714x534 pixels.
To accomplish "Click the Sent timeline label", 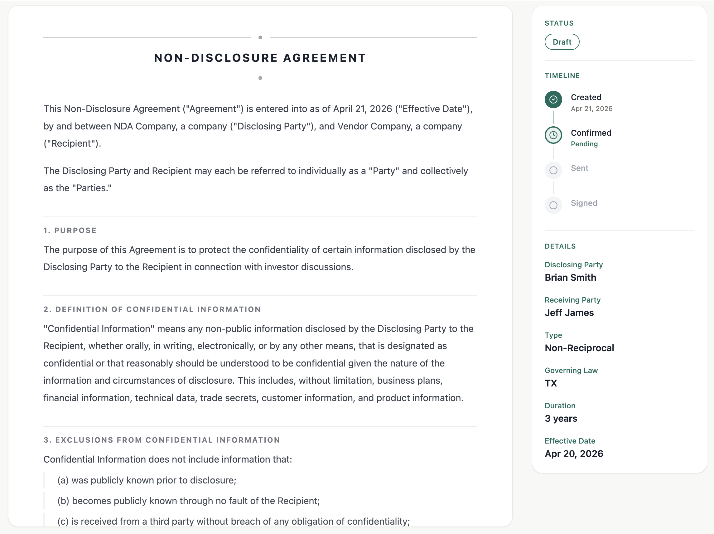I will [x=579, y=168].
